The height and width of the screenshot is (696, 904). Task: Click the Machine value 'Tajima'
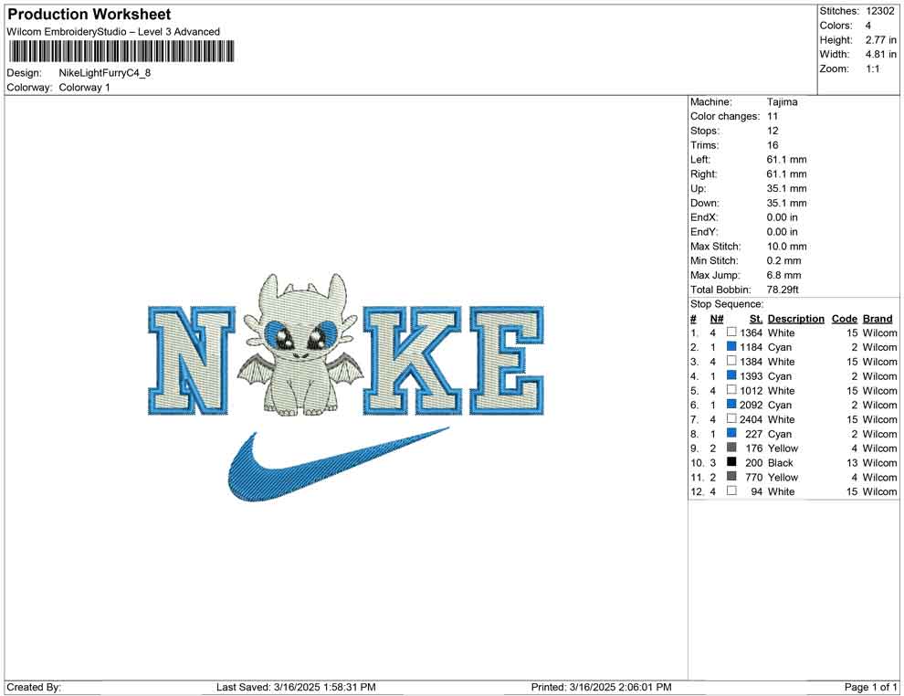click(x=783, y=102)
